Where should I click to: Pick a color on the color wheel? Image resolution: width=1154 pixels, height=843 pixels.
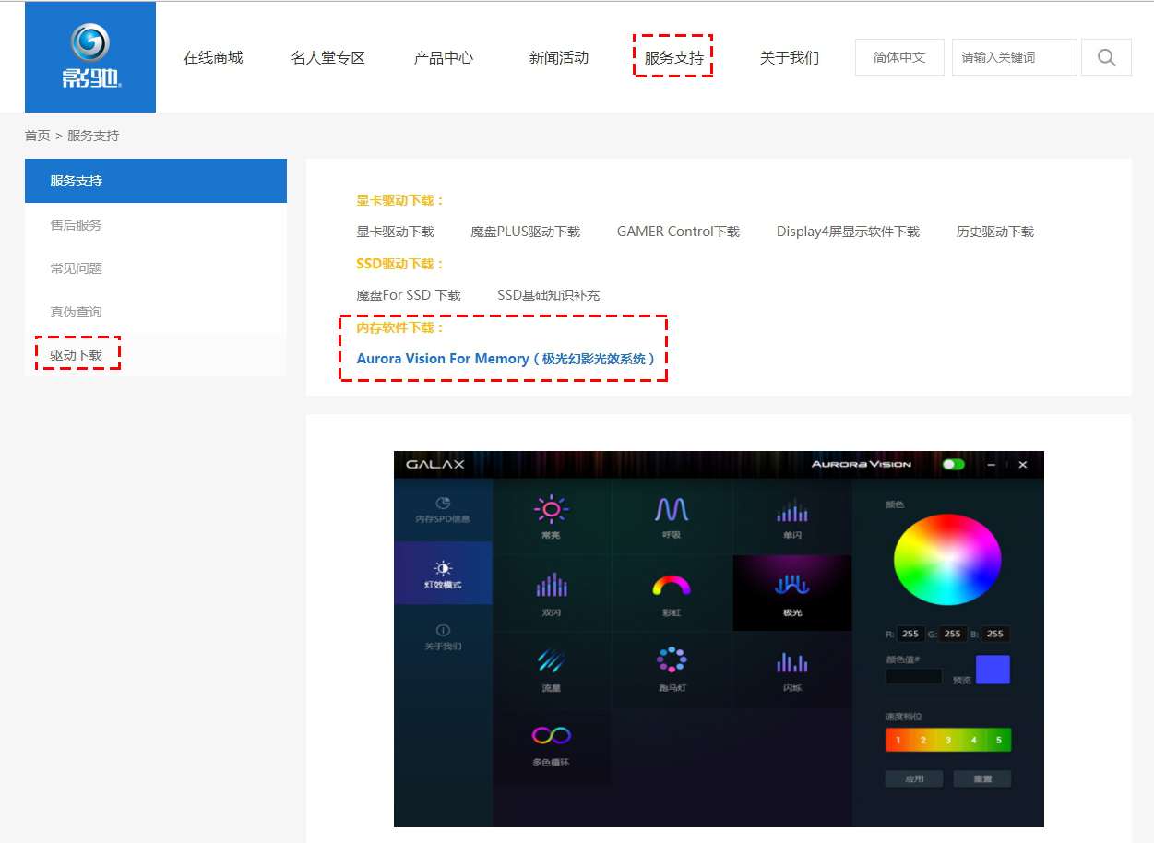click(947, 561)
